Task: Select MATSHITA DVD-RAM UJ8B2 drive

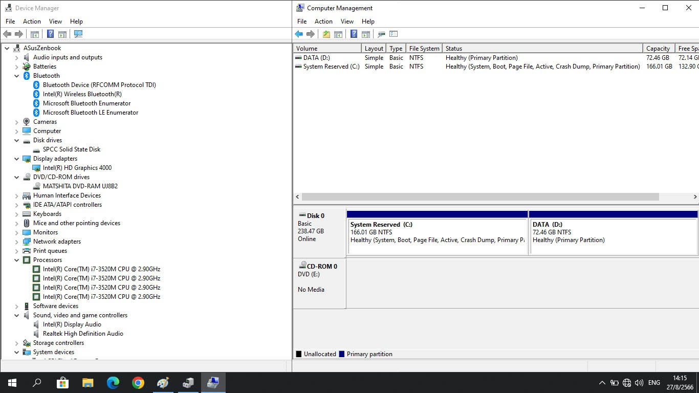Action: click(80, 186)
